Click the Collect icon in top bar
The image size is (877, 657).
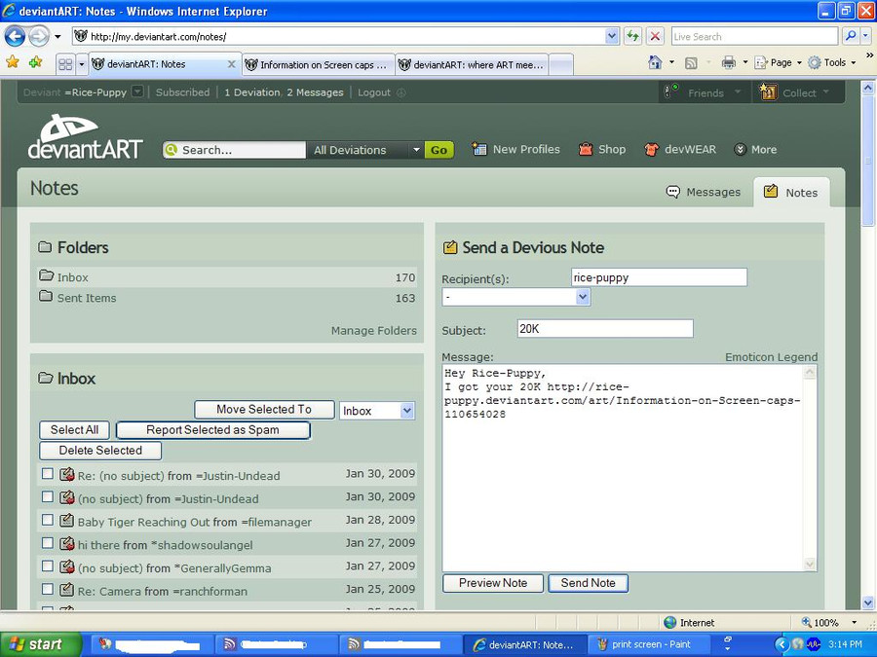click(768, 91)
